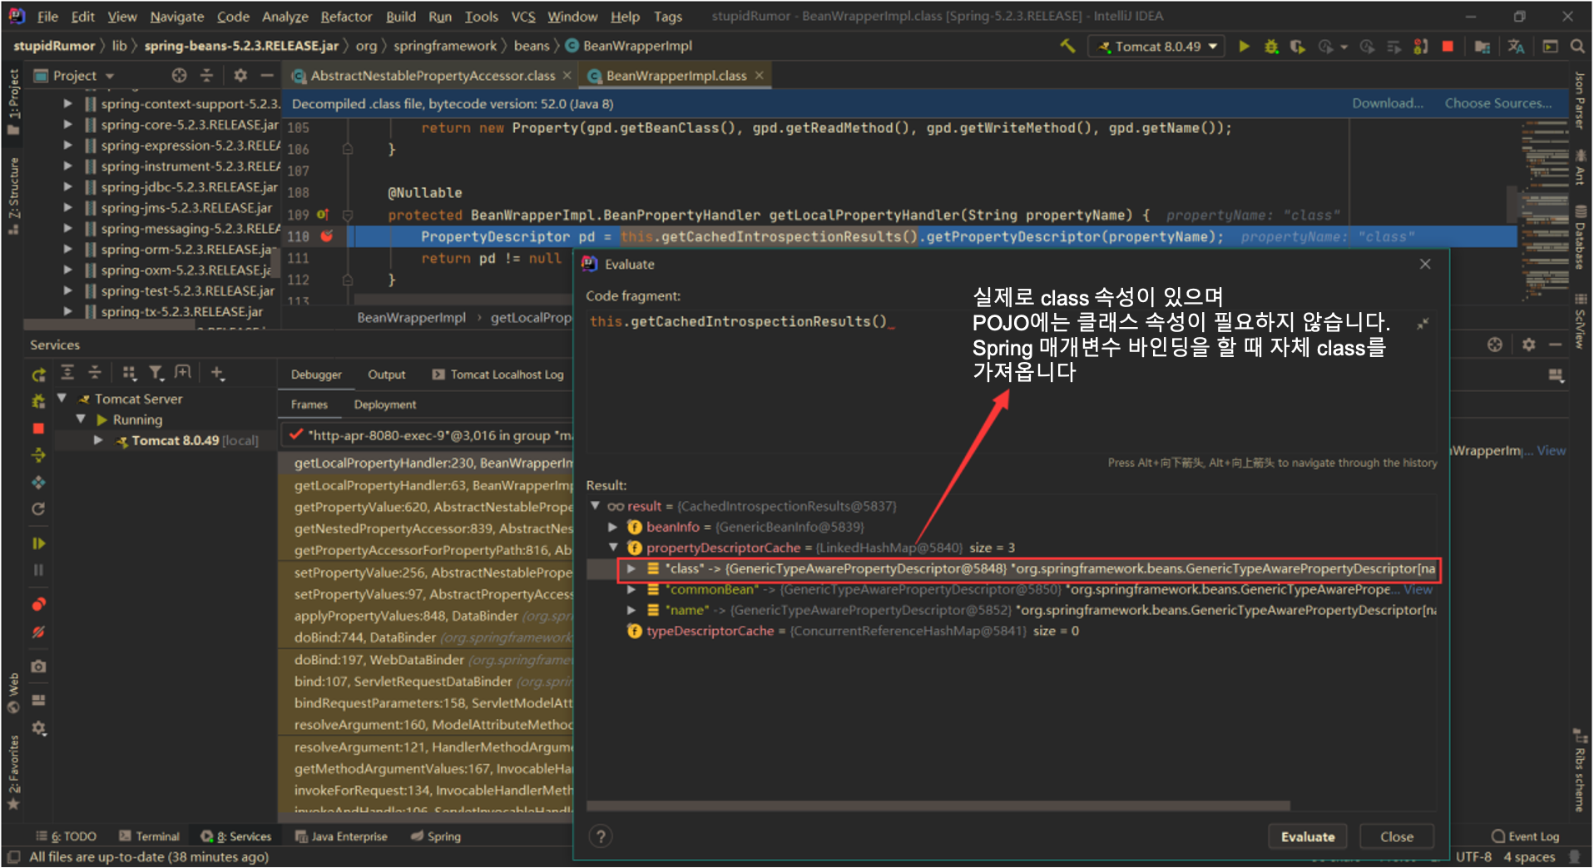Collapse the result node in Evaluate

point(596,506)
